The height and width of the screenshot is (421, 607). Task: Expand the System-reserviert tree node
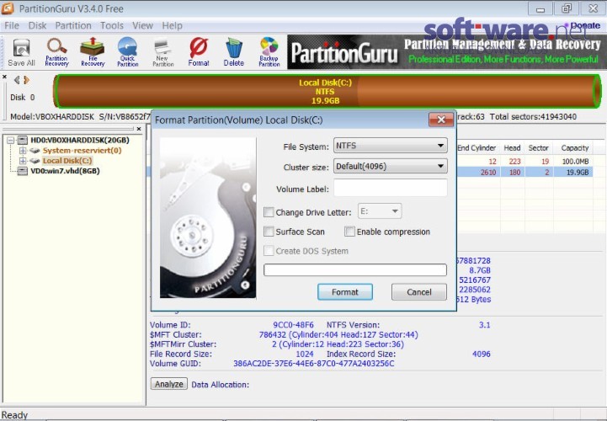(23, 150)
